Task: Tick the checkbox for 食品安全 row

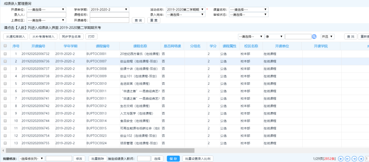Action: click(5, 121)
